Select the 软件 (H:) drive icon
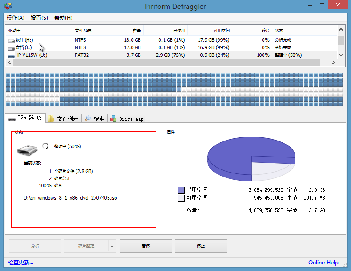This screenshot has height=271, width=351. point(11,41)
